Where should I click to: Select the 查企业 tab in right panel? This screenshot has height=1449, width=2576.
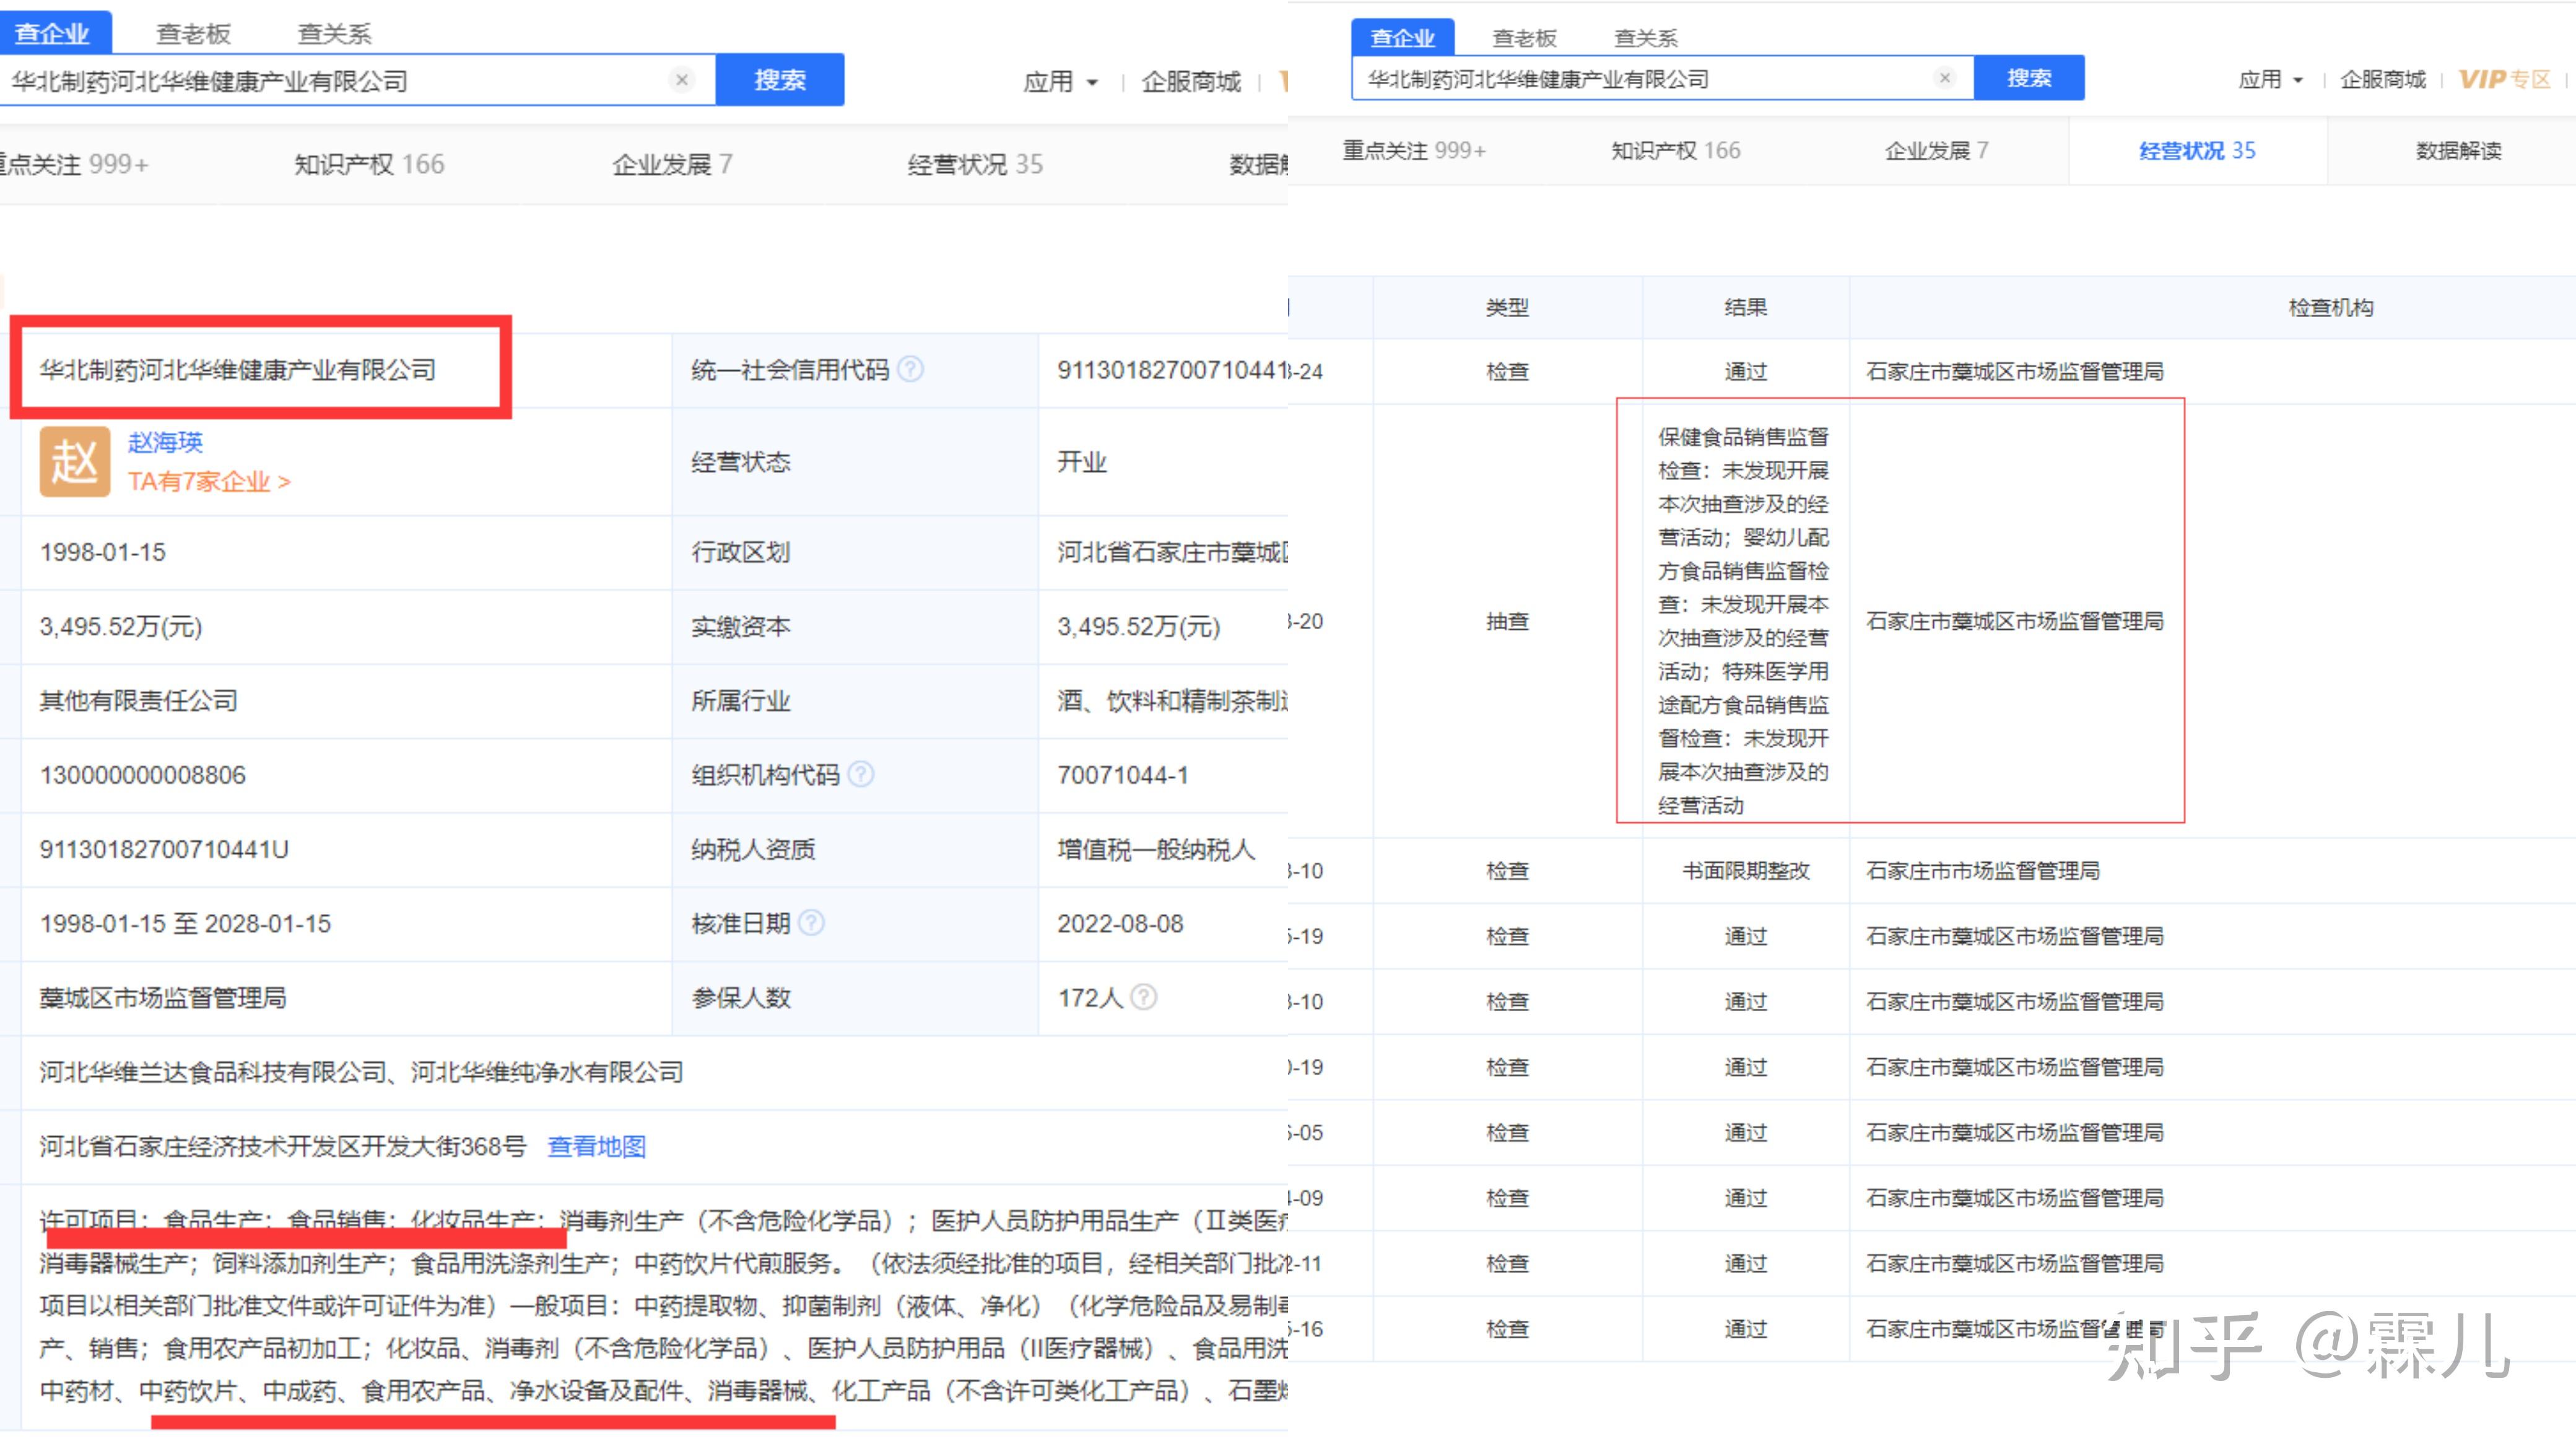1402,37
